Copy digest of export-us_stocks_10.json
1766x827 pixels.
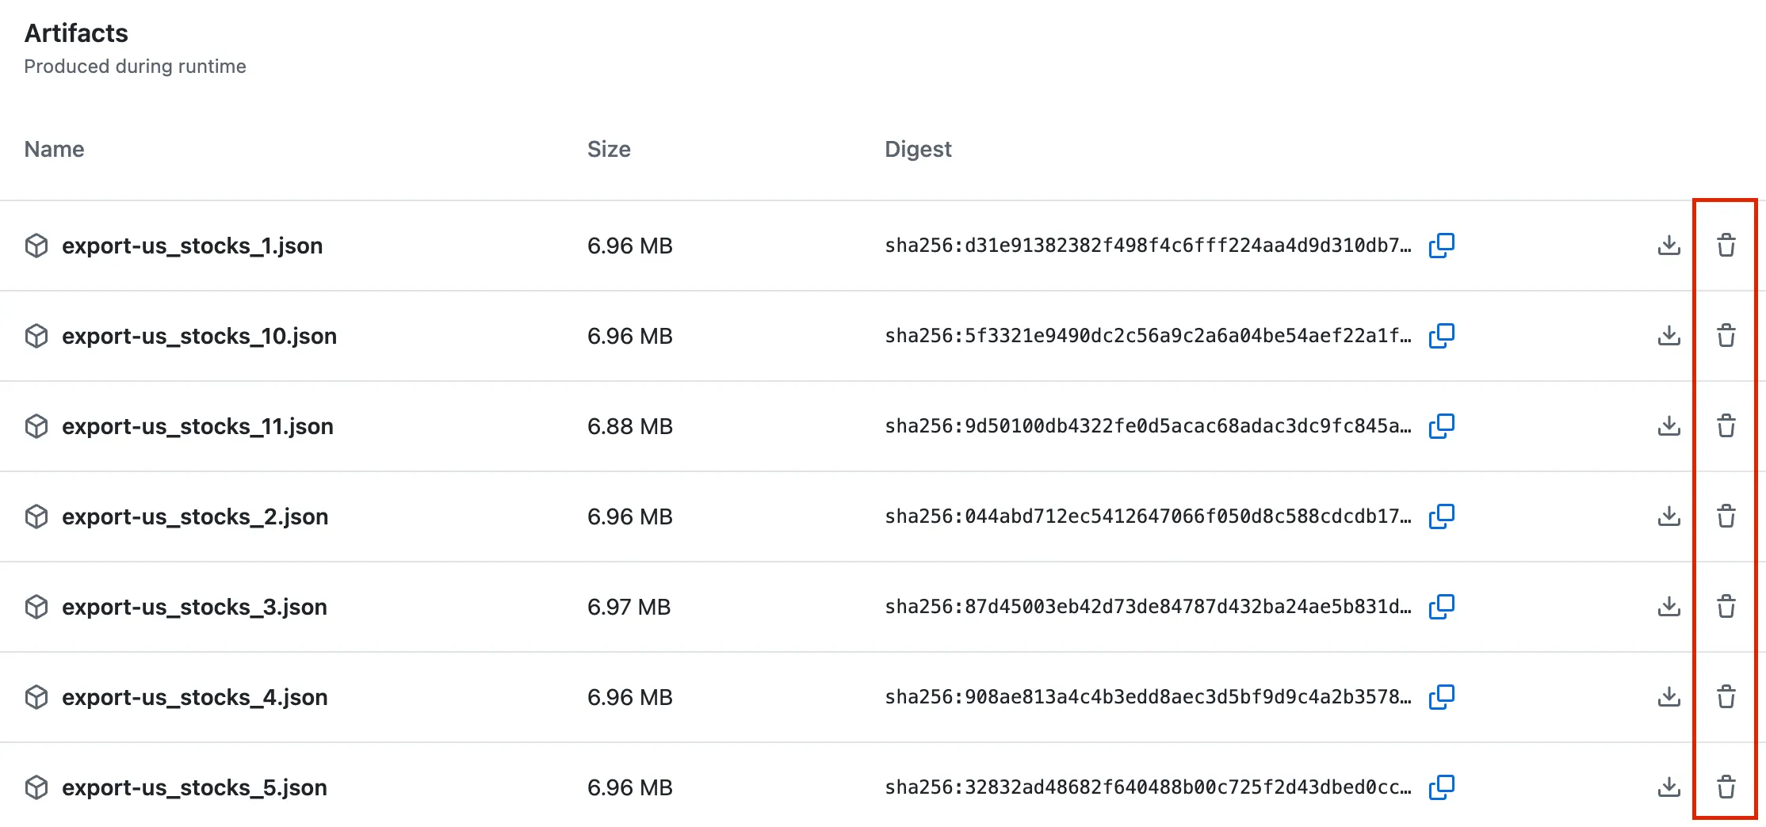coord(1441,336)
